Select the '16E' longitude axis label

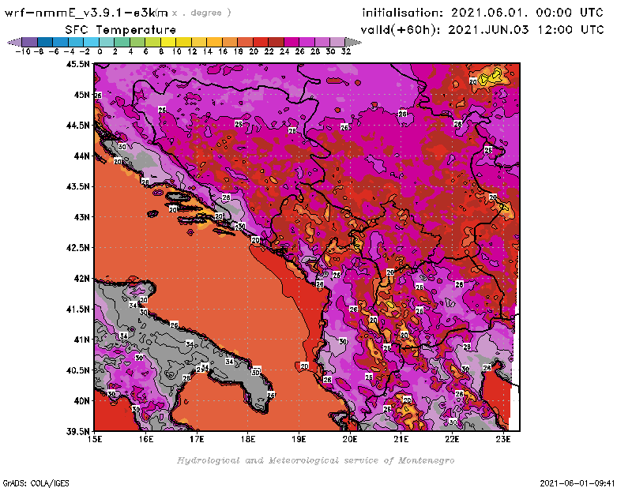pos(146,439)
